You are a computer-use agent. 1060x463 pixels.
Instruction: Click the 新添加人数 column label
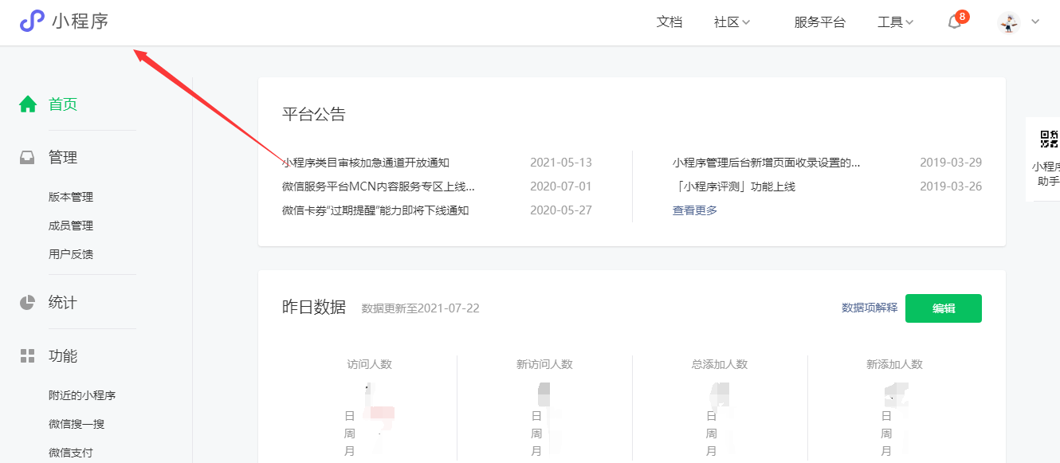[x=894, y=364]
